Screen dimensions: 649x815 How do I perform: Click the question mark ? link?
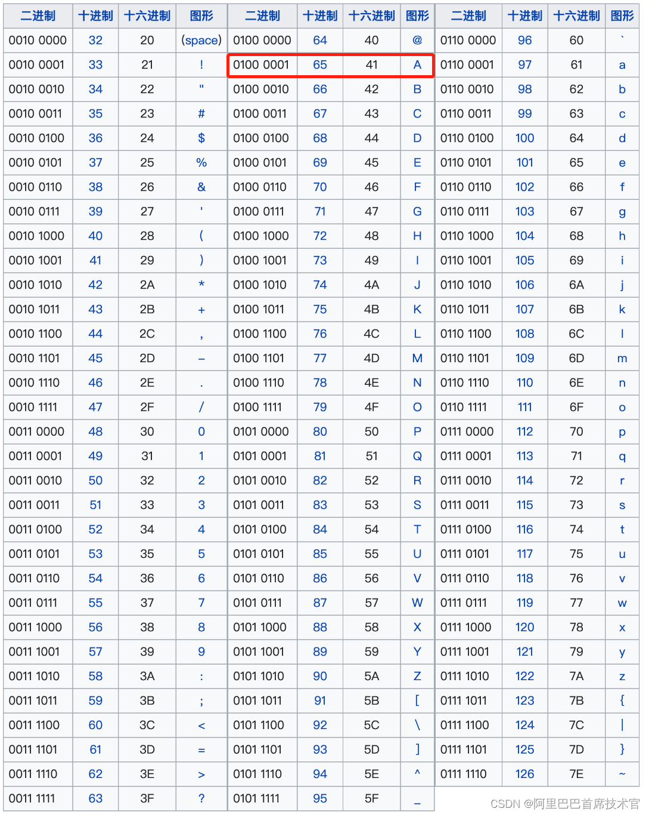pos(201,798)
